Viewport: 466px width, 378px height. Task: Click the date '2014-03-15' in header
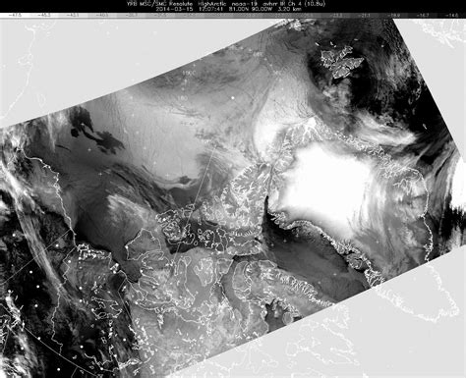174,9
